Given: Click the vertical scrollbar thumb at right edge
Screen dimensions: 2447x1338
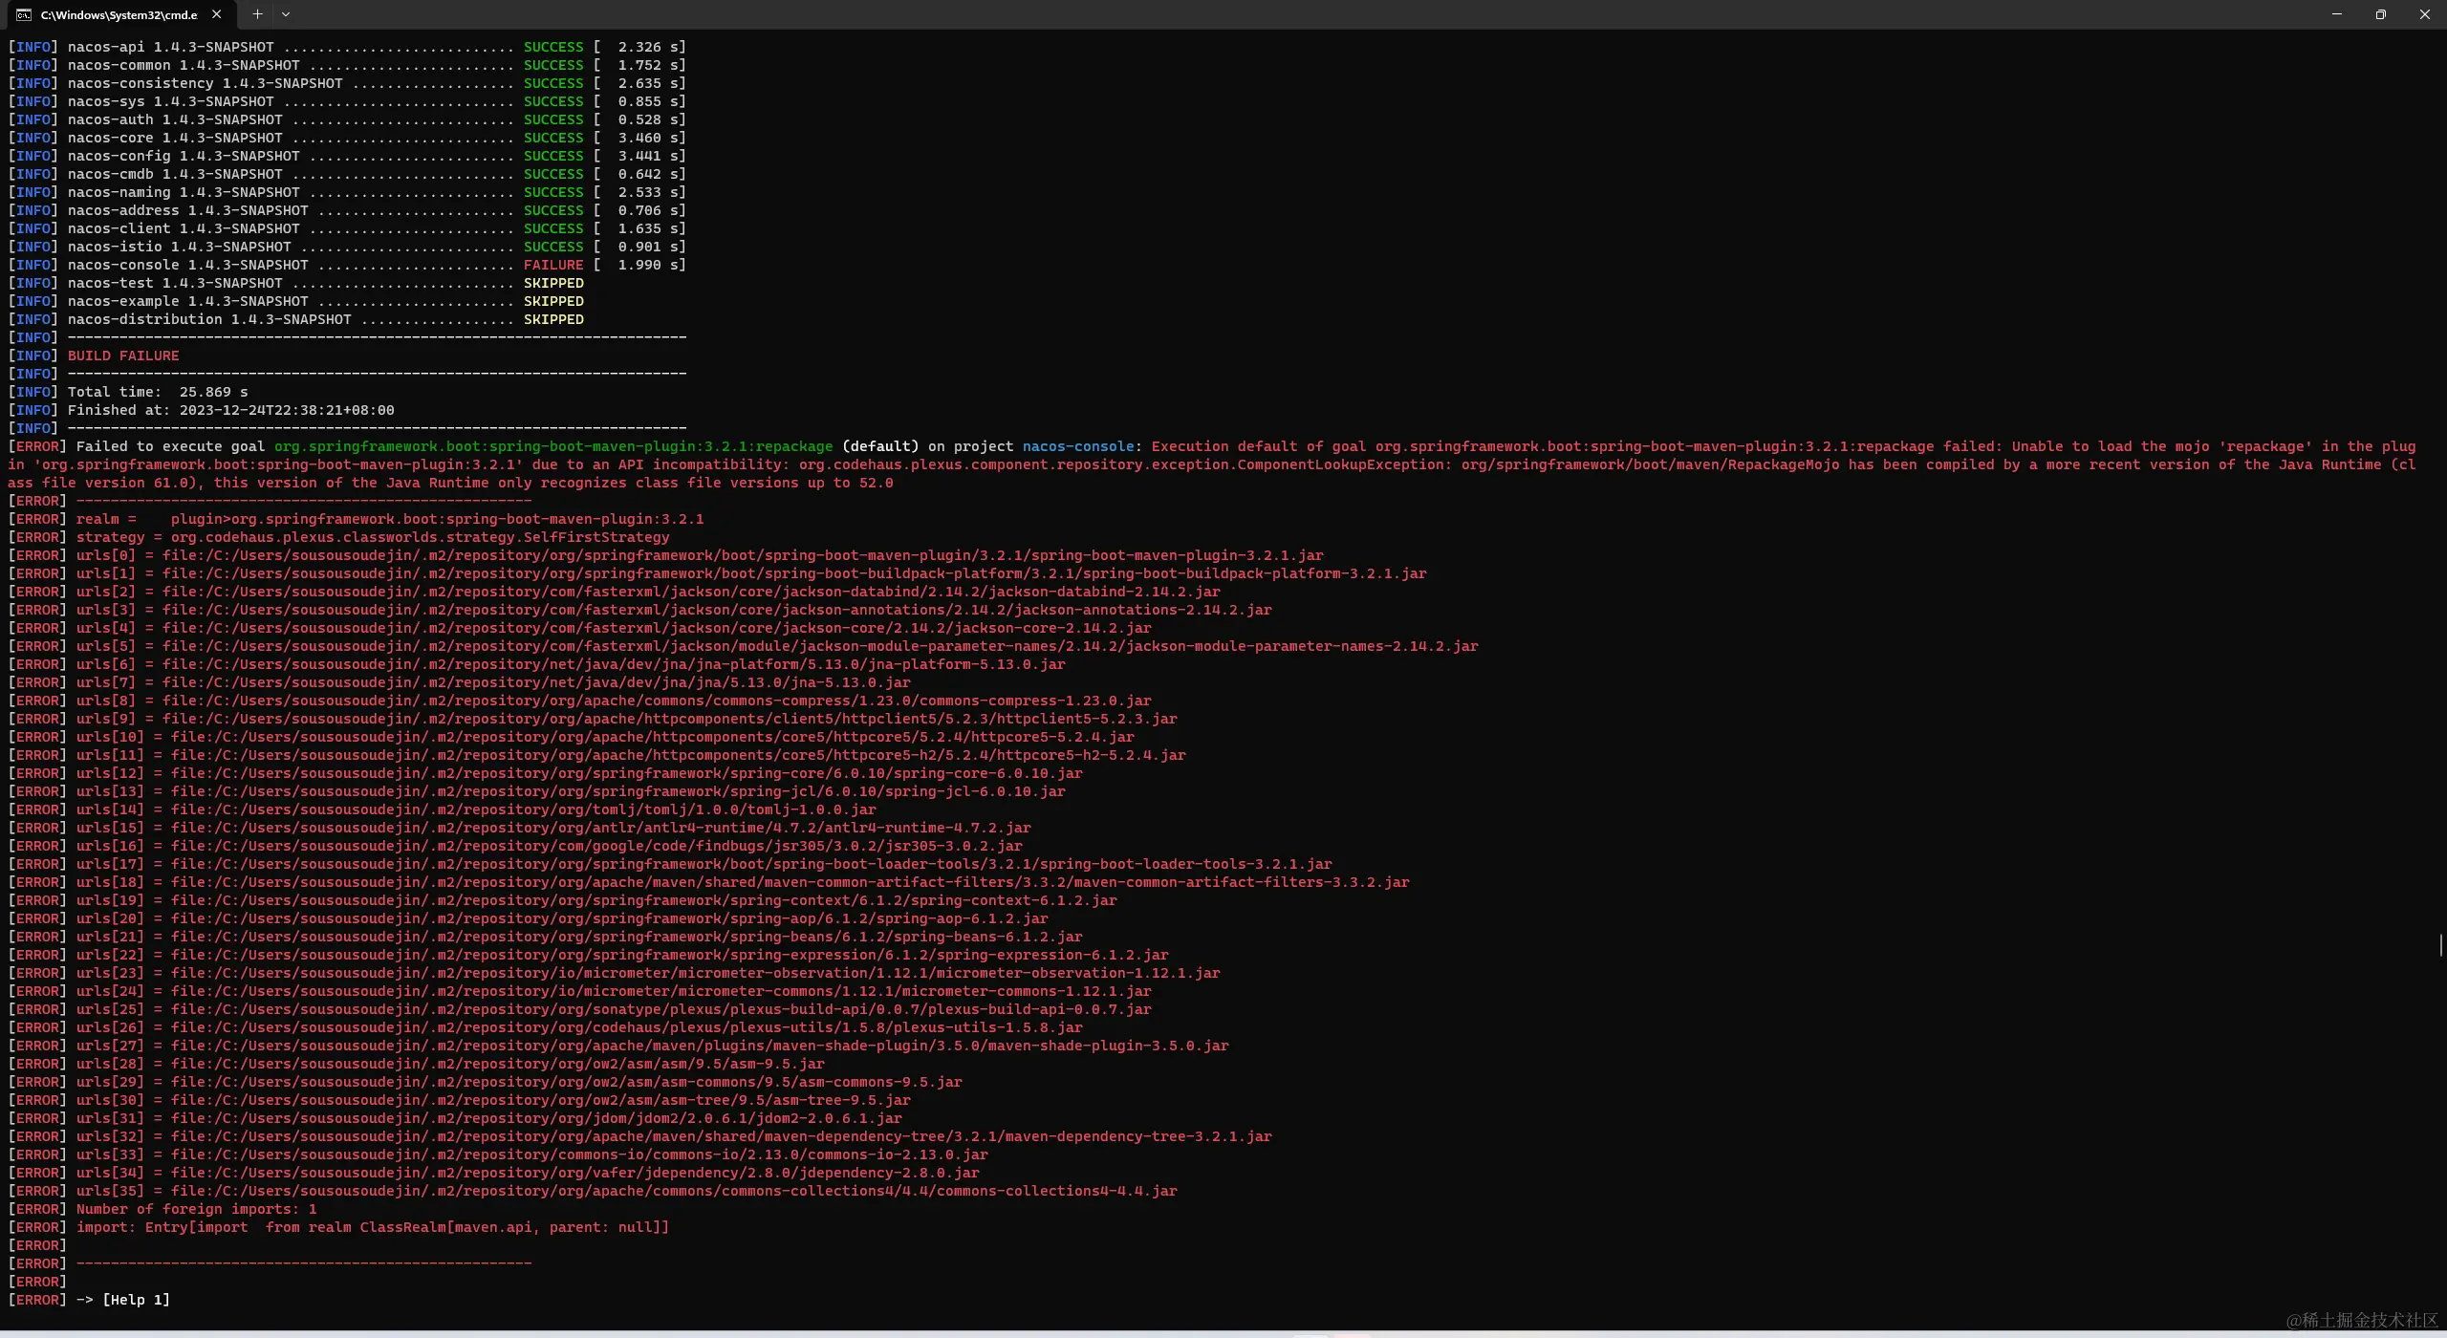Looking at the screenshot, I should [2440, 944].
